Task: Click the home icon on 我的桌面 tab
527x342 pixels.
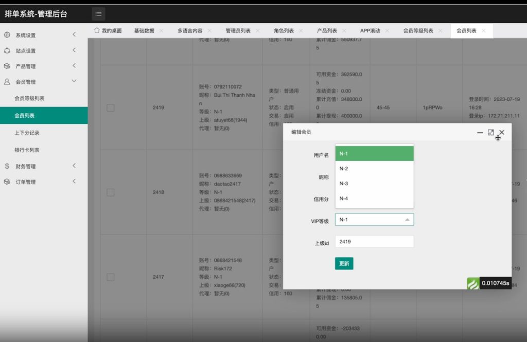Action: coord(97,30)
